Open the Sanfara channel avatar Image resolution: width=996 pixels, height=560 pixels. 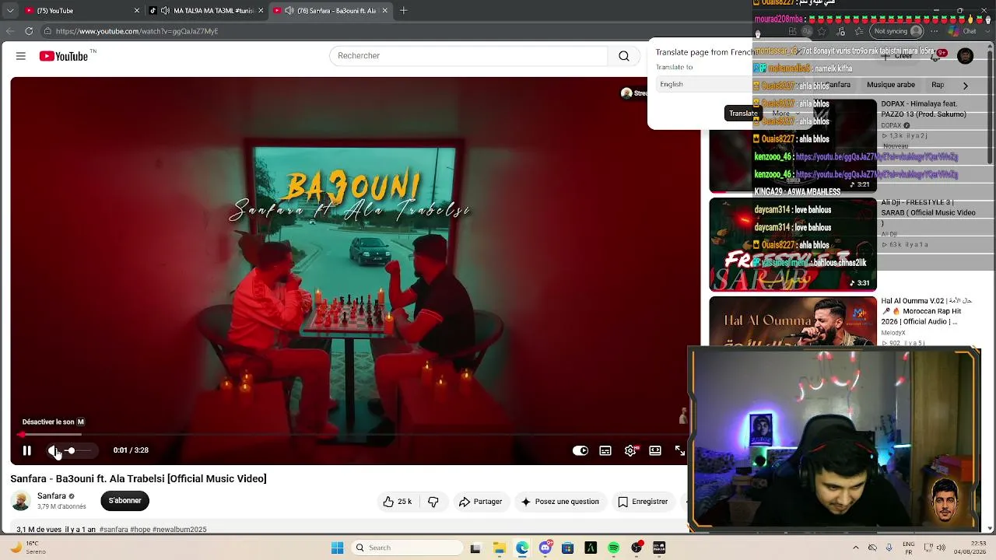(21, 501)
